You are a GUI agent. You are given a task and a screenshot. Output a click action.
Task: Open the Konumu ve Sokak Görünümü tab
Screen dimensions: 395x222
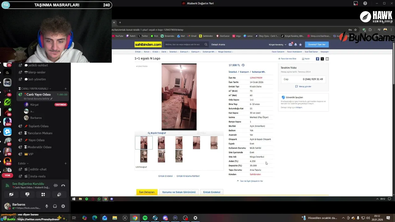[x=179, y=192]
